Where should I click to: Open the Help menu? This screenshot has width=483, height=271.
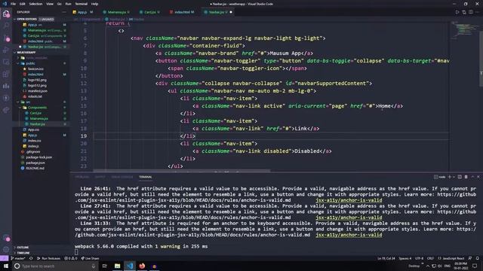click(x=95, y=4)
